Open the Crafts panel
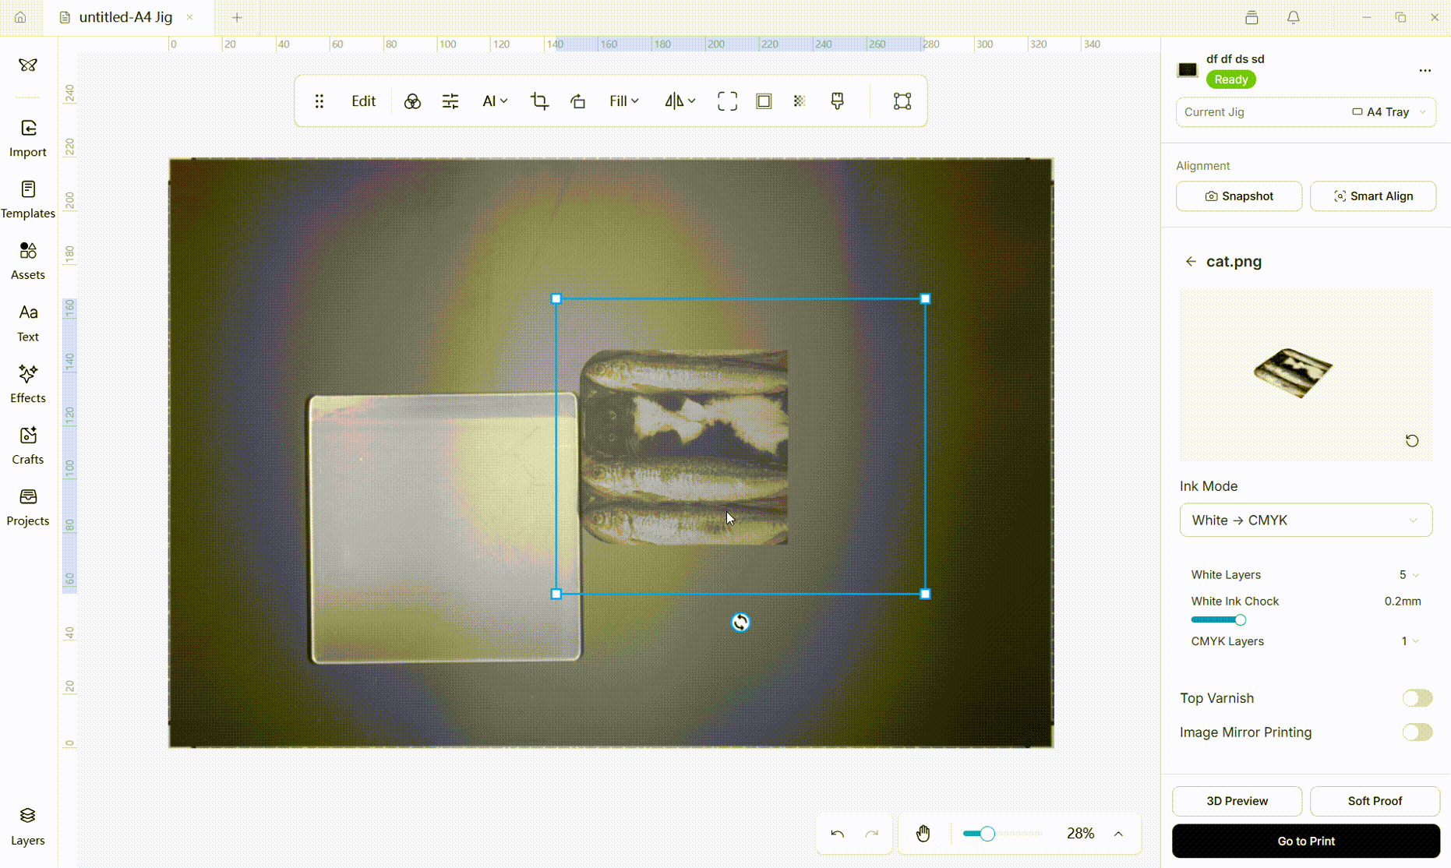1451x868 pixels. click(28, 446)
